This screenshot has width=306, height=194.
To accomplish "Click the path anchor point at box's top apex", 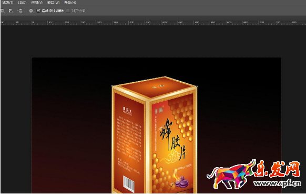I will [x=165, y=76].
